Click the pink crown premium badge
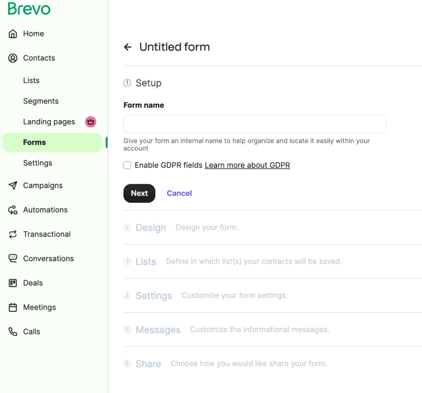This screenshot has width=422, height=393. click(91, 122)
